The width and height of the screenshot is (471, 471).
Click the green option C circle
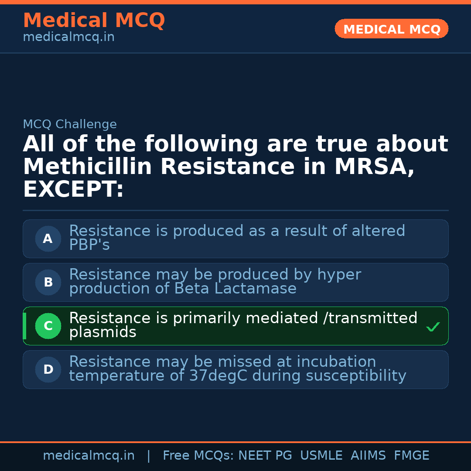48,326
